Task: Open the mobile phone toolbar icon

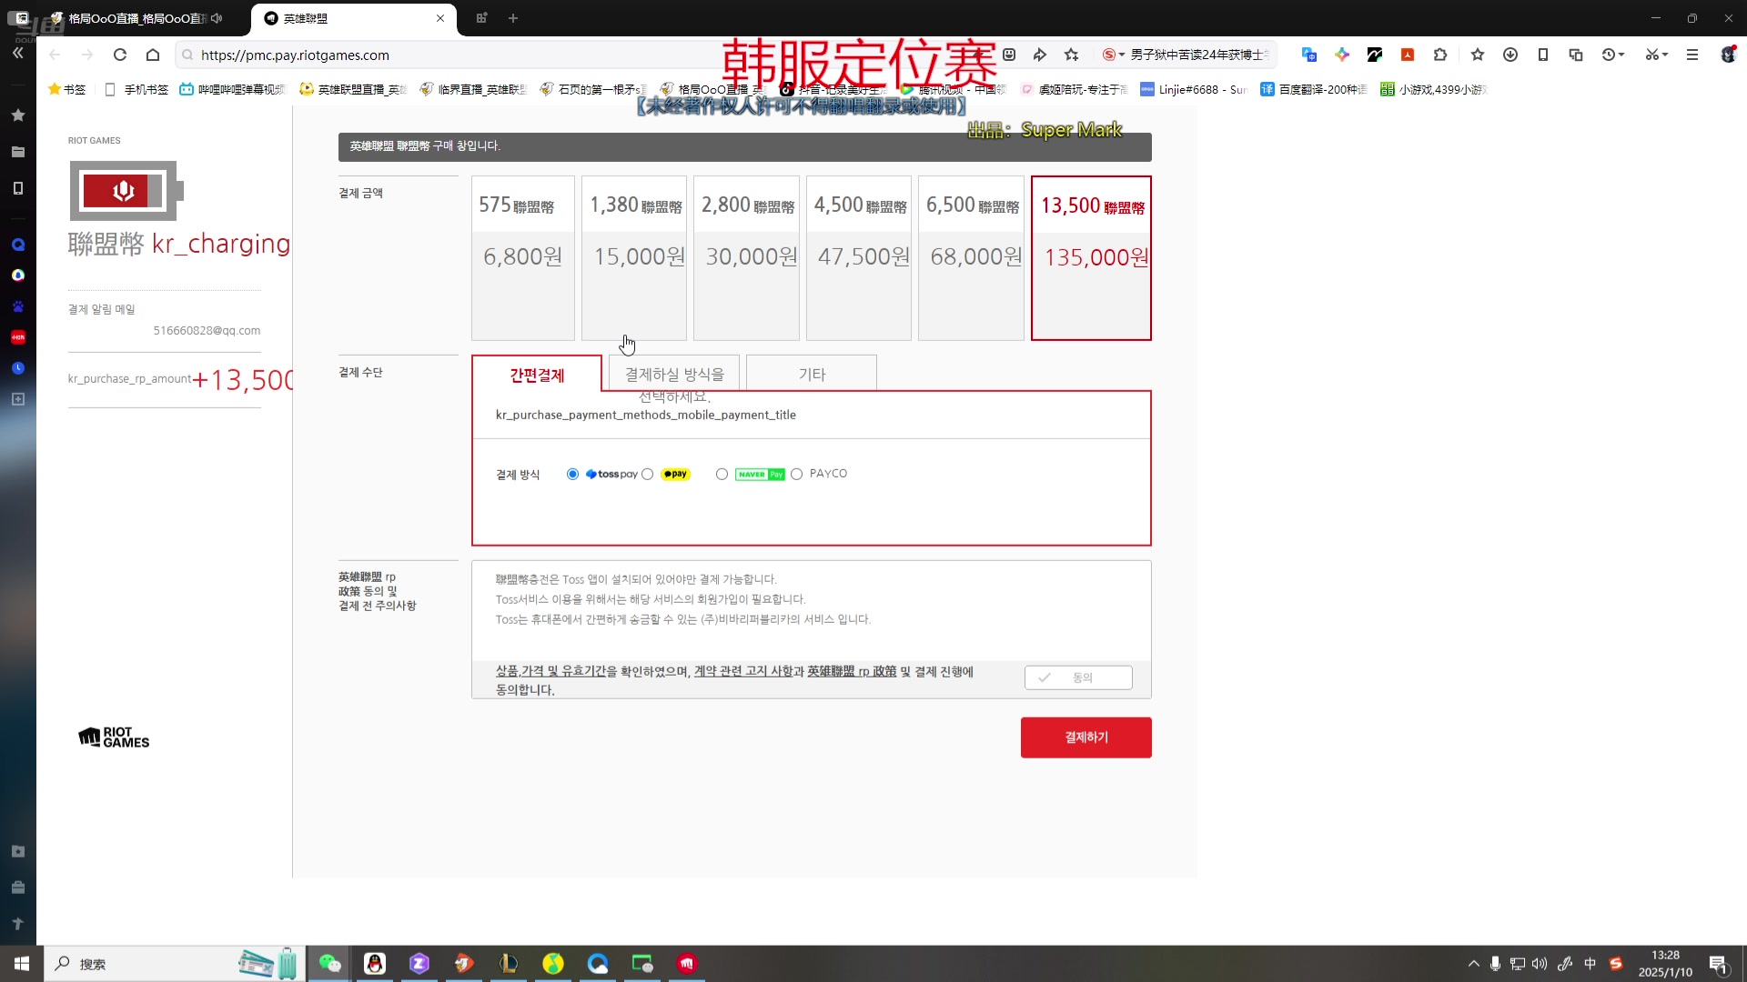Action: click(1543, 55)
